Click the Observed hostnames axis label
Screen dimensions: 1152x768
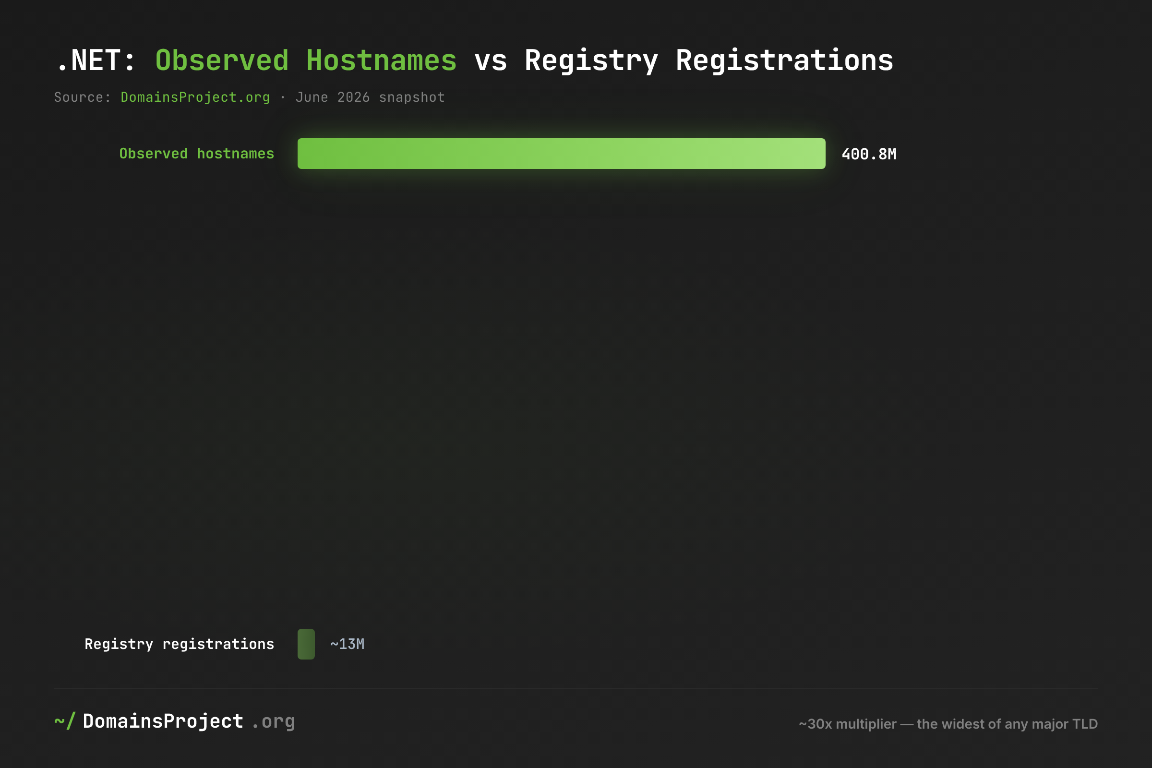197,154
